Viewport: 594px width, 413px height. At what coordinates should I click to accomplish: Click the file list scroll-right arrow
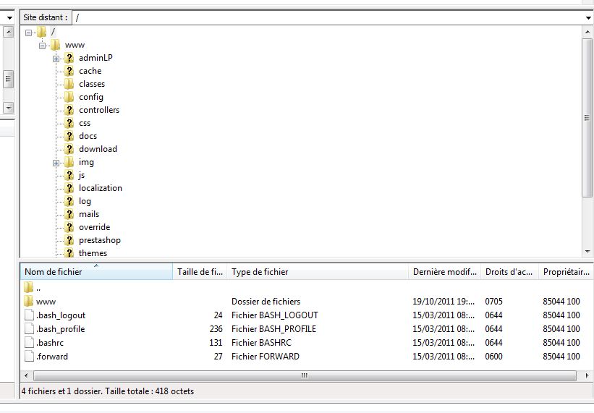pos(587,375)
